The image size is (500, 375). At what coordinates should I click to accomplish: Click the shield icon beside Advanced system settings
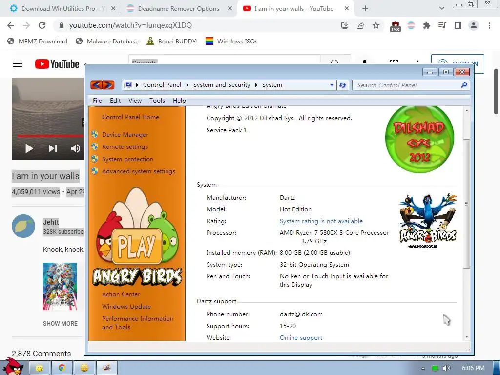(x=95, y=170)
